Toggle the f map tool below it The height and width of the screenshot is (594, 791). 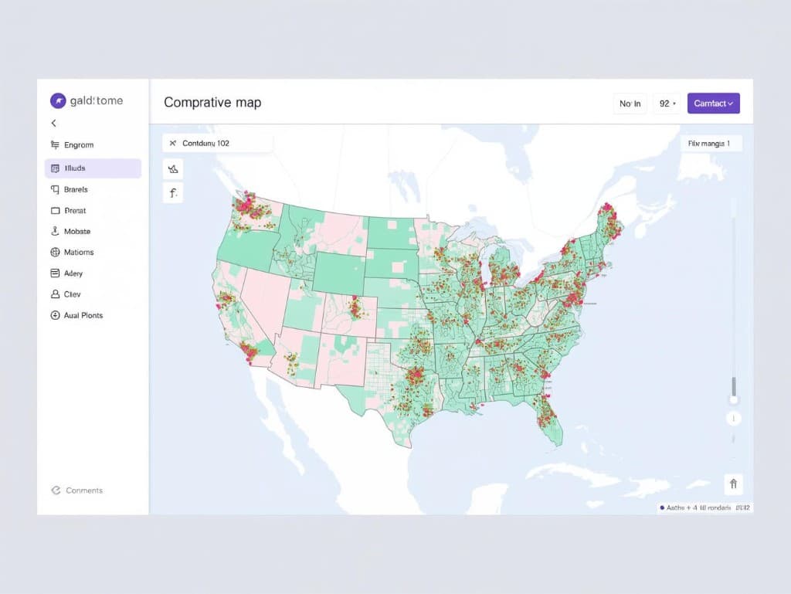tap(172, 193)
